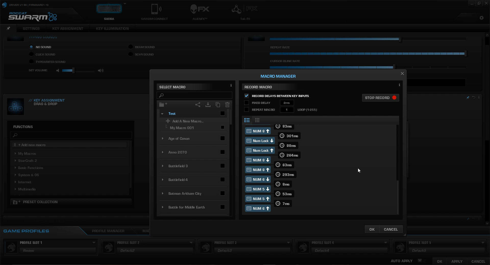Click Add new macro in Functions

[x=69, y=145]
